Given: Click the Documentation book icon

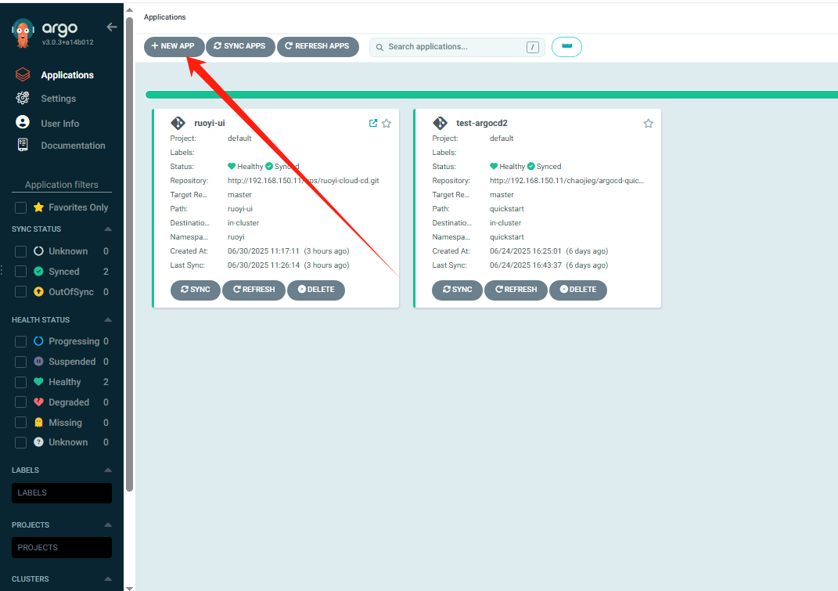Looking at the screenshot, I should coord(23,145).
